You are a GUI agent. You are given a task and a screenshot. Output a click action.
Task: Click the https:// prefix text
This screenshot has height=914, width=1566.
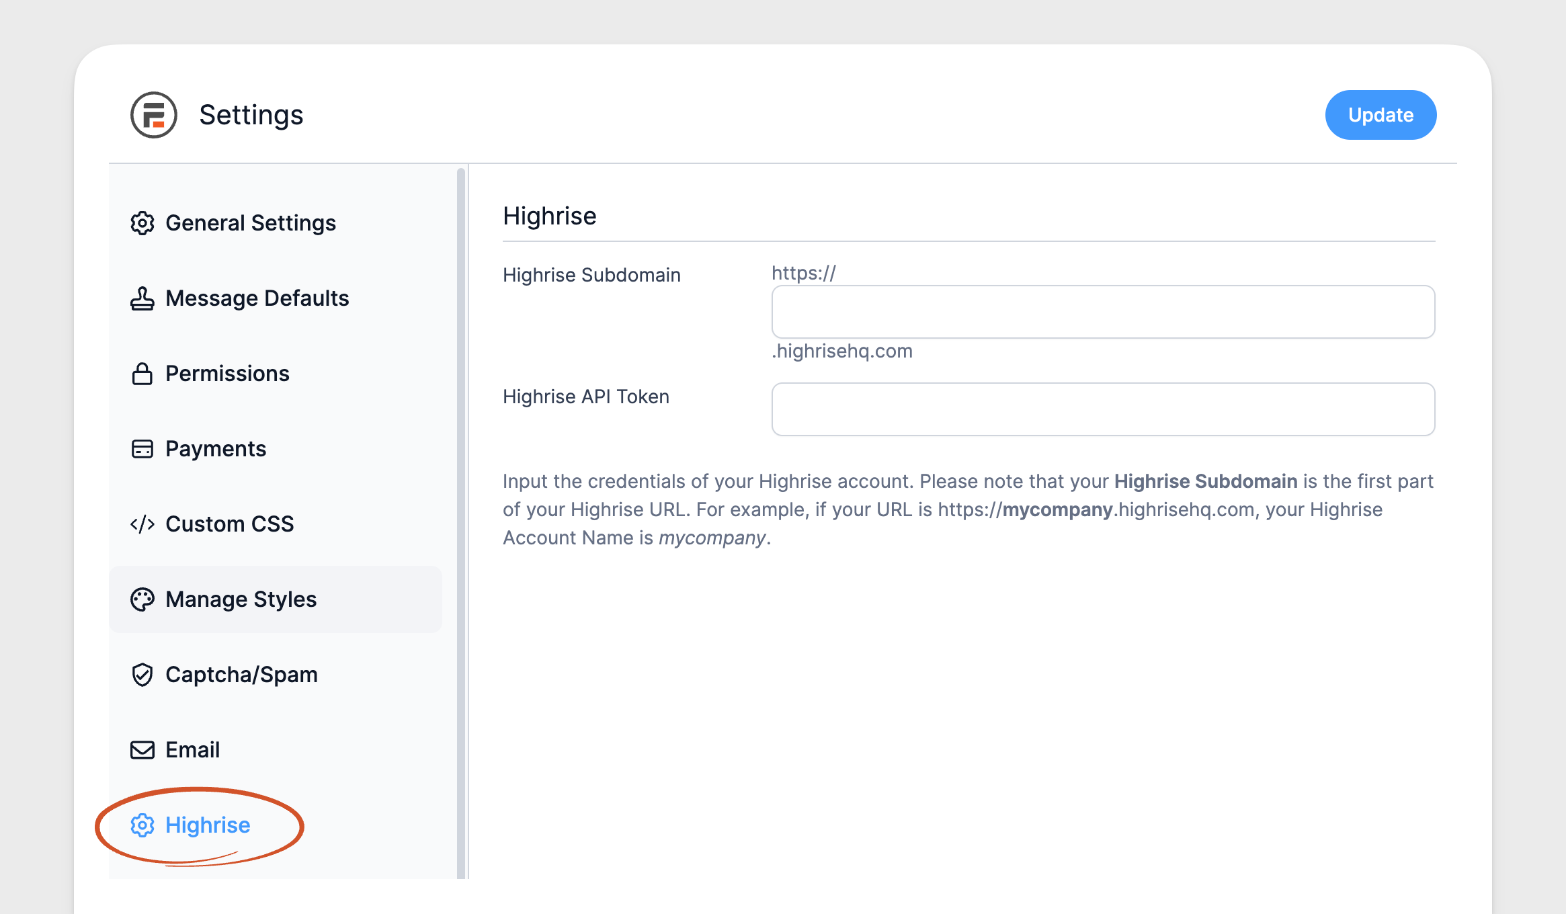pos(804,273)
